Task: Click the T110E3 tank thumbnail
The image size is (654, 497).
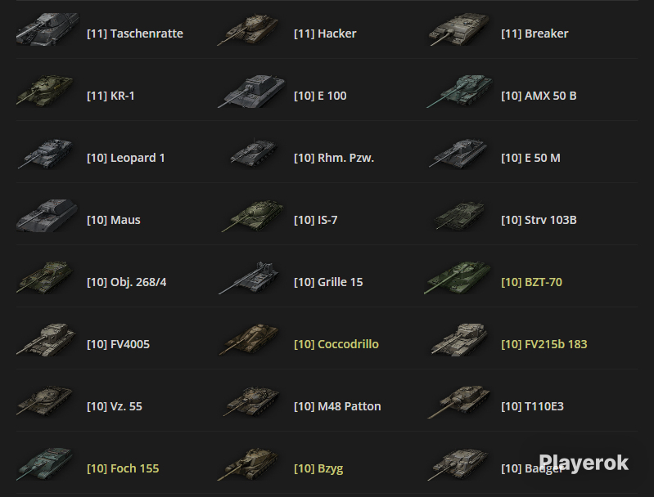Action: coord(459,402)
